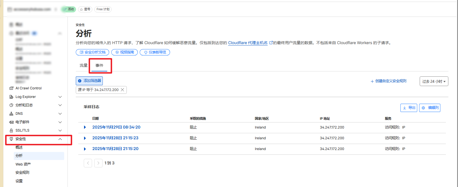Open 视频指南 button
The height and width of the screenshot is (187, 458).
click(125, 52)
